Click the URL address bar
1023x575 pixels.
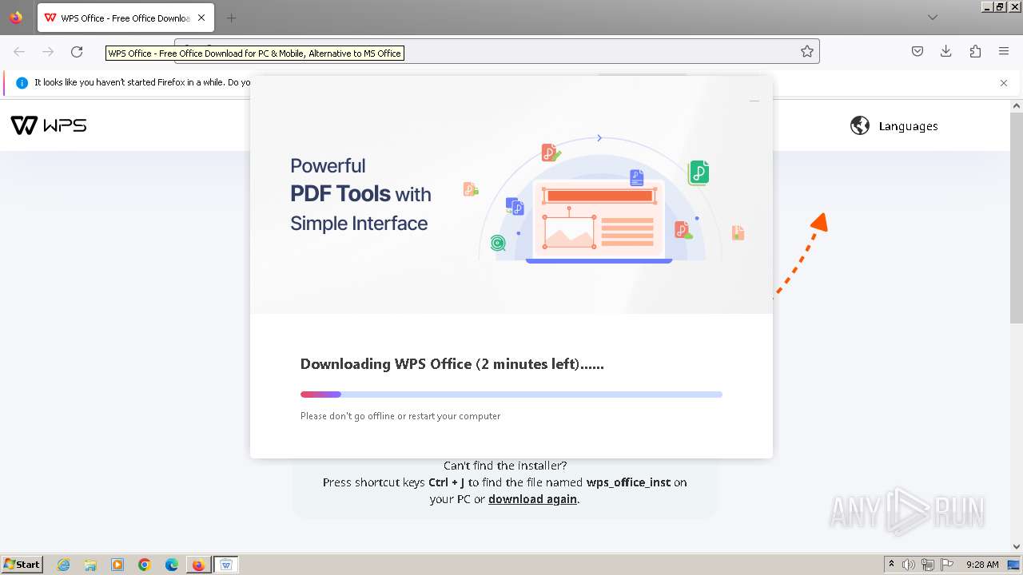coord(496,51)
